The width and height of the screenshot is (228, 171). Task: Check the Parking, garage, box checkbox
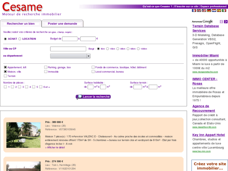point(46,67)
